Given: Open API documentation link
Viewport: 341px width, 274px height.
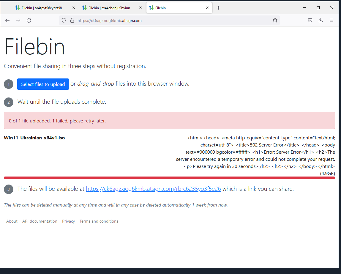Looking at the screenshot, I should point(40,221).
